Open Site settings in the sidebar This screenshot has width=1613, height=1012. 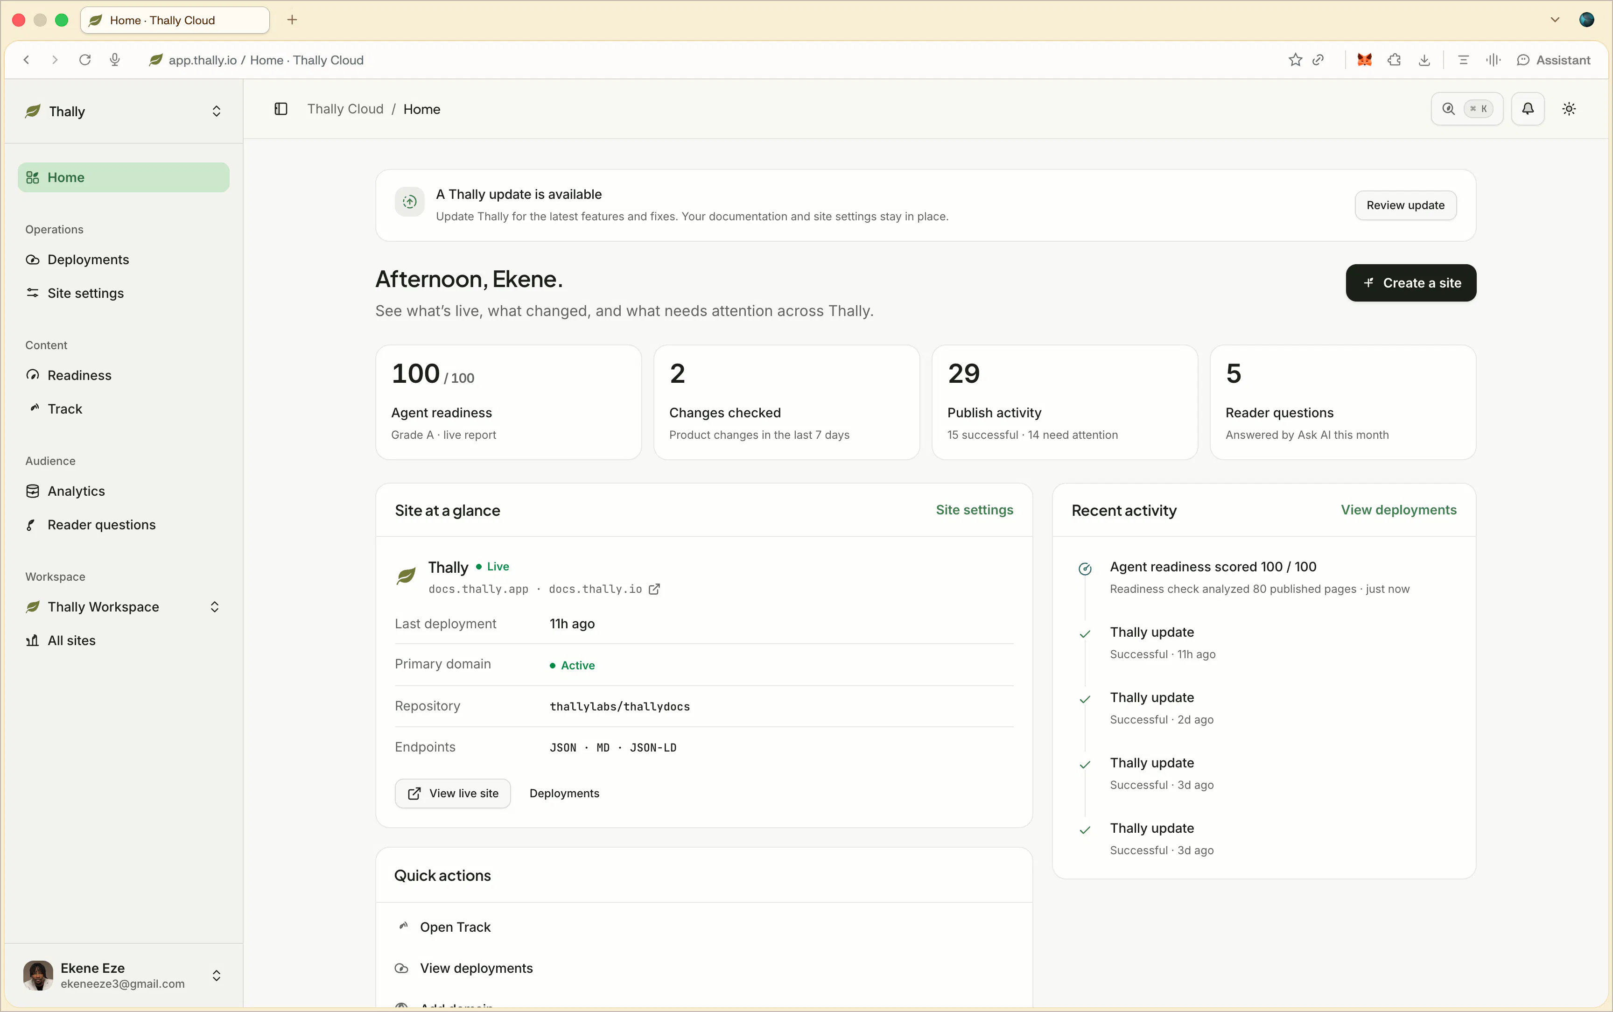[124, 293]
